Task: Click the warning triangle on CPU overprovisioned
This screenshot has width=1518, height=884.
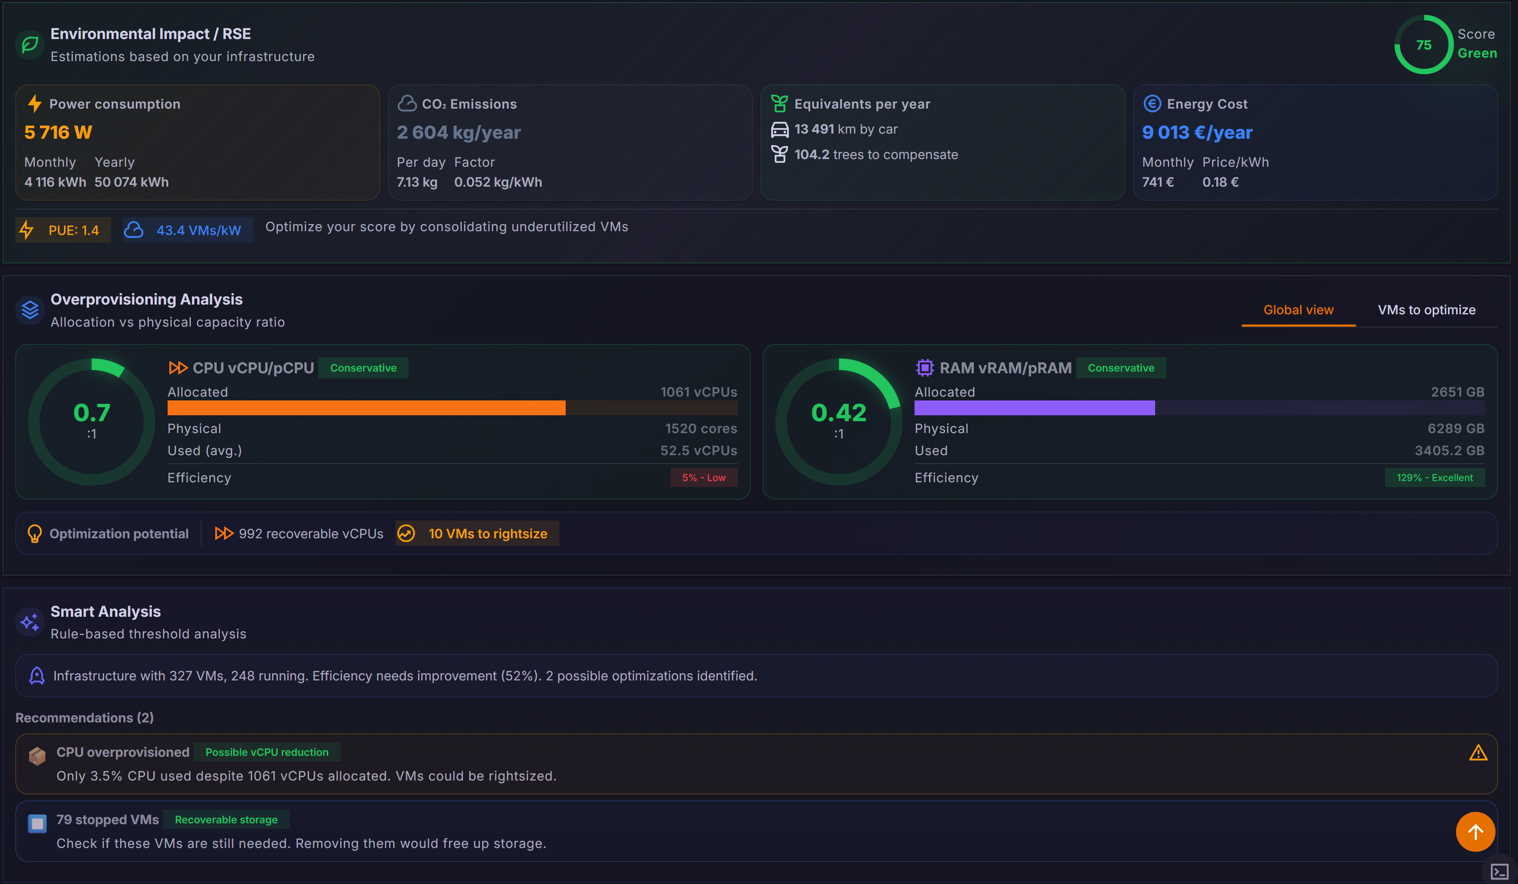Action: coord(1478,753)
